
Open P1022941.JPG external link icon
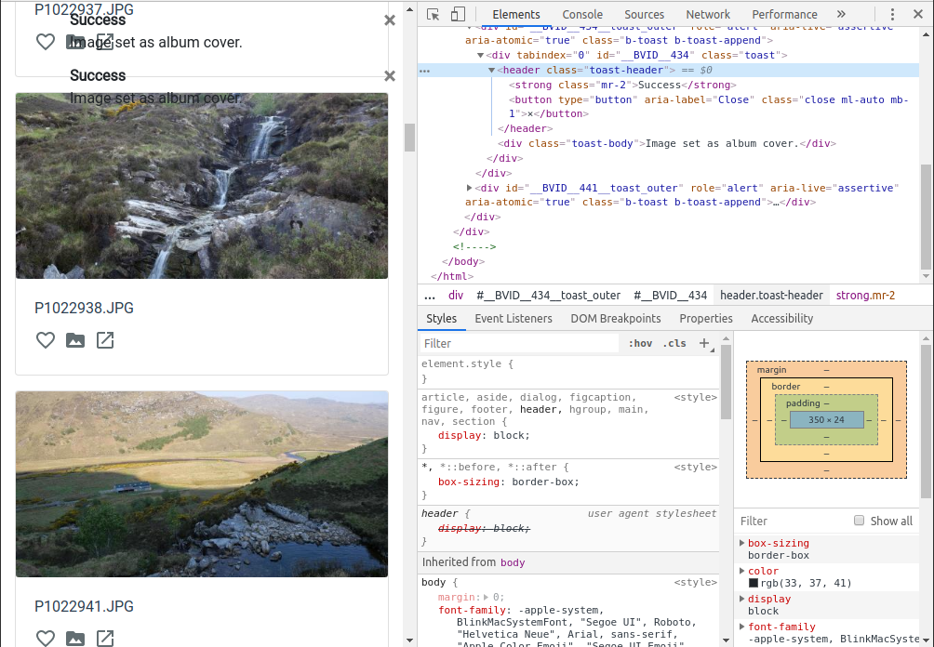pos(105,638)
